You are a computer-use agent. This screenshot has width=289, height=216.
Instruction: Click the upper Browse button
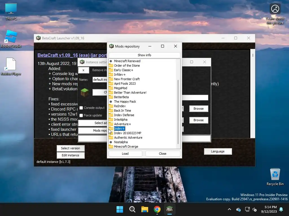click(x=198, y=109)
